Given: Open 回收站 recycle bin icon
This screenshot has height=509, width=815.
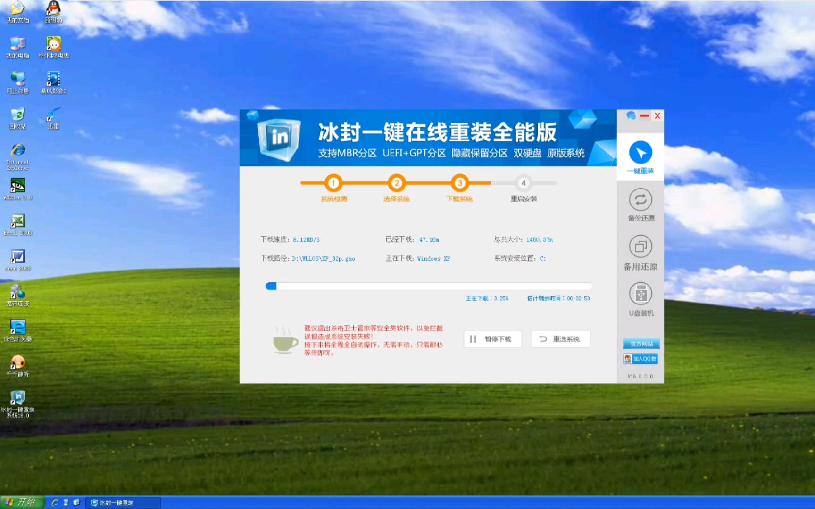Looking at the screenshot, I should pyautogui.click(x=17, y=118).
